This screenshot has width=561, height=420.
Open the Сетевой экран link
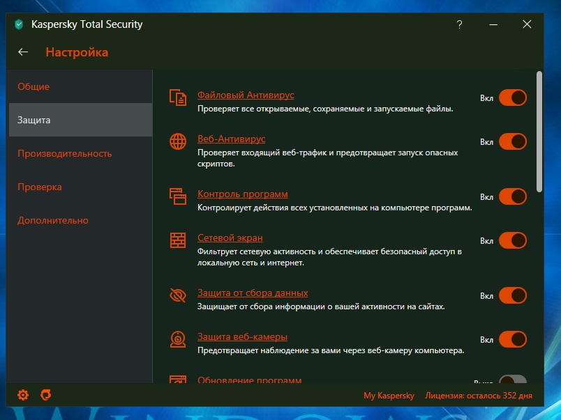230,238
